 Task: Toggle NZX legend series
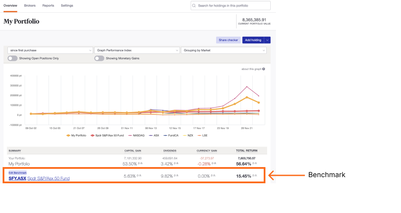coord(188,136)
